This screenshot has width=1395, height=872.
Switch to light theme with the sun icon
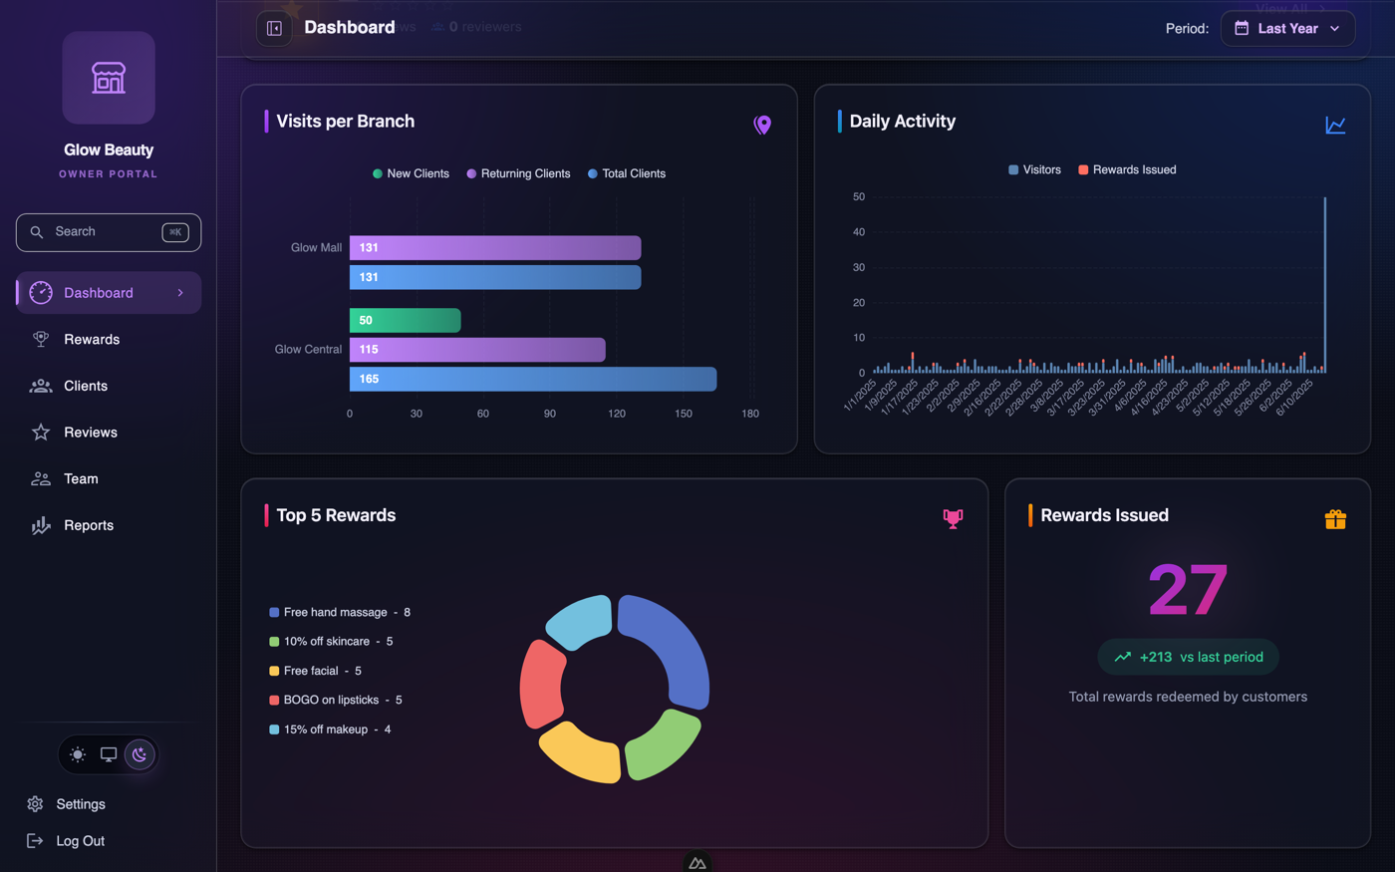tap(78, 754)
